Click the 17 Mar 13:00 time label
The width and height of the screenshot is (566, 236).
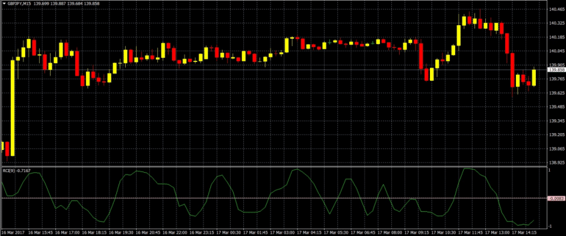497,233
